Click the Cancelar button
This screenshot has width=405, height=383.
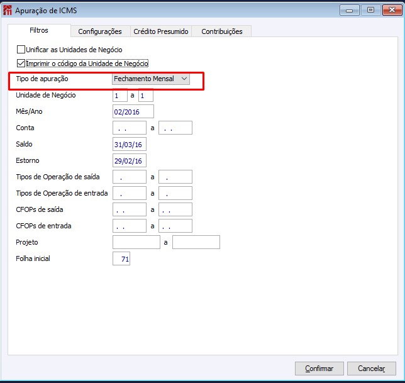[372, 369]
